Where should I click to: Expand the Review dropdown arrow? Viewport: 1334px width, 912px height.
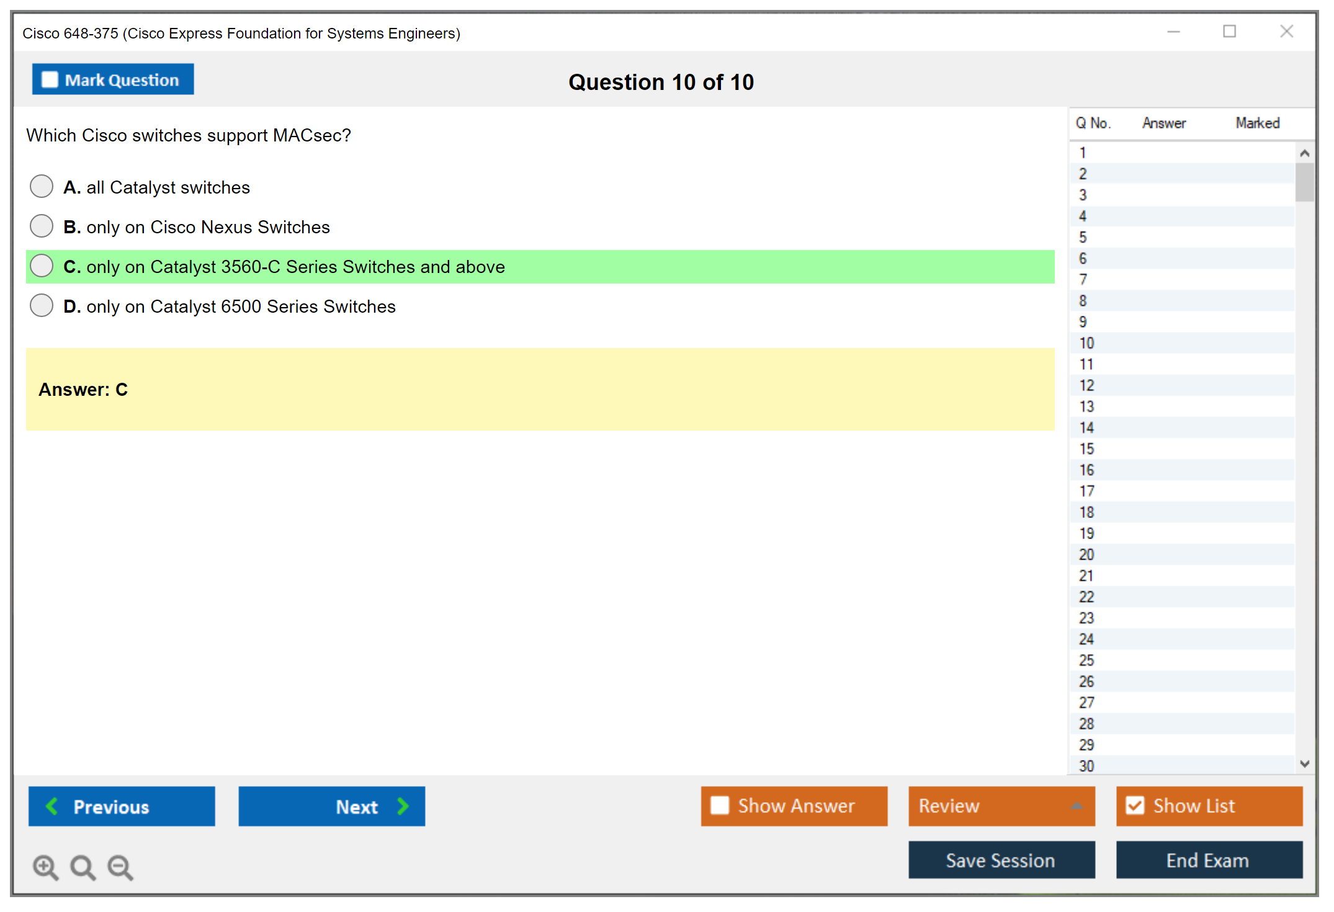(x=1077, y=806)
